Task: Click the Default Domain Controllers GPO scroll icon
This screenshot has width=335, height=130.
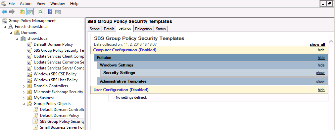Action: (x=36, y=110)
